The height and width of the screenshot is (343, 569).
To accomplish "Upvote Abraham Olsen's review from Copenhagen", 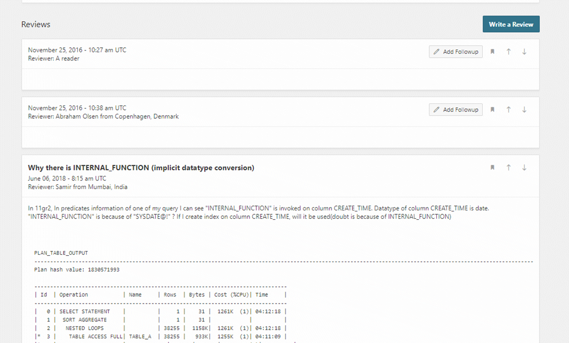I will pyautogui.click(x=508, y=110).
